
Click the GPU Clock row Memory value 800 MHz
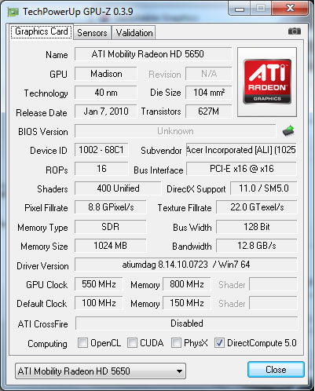(x=187, y=284)
